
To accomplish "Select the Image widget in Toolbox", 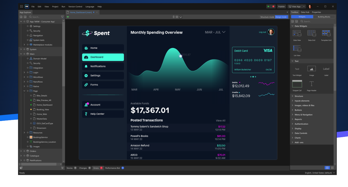I will coord(312,71).
